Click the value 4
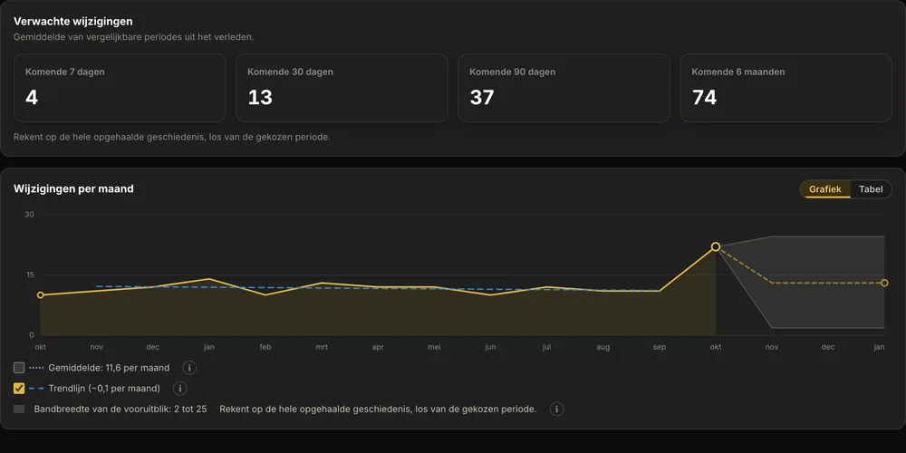 (32, 98)
